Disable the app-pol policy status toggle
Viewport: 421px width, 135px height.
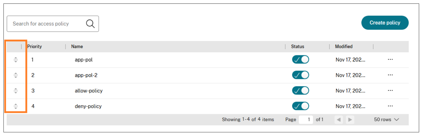click(301, 60)
